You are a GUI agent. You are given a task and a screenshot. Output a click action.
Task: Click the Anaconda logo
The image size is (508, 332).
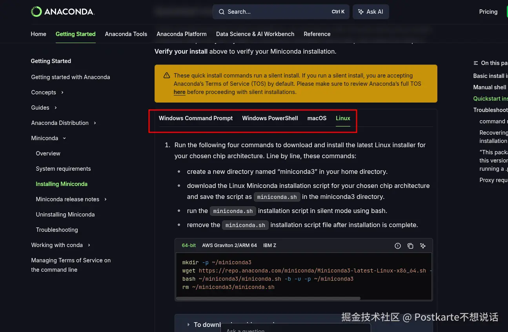[63, 12]
